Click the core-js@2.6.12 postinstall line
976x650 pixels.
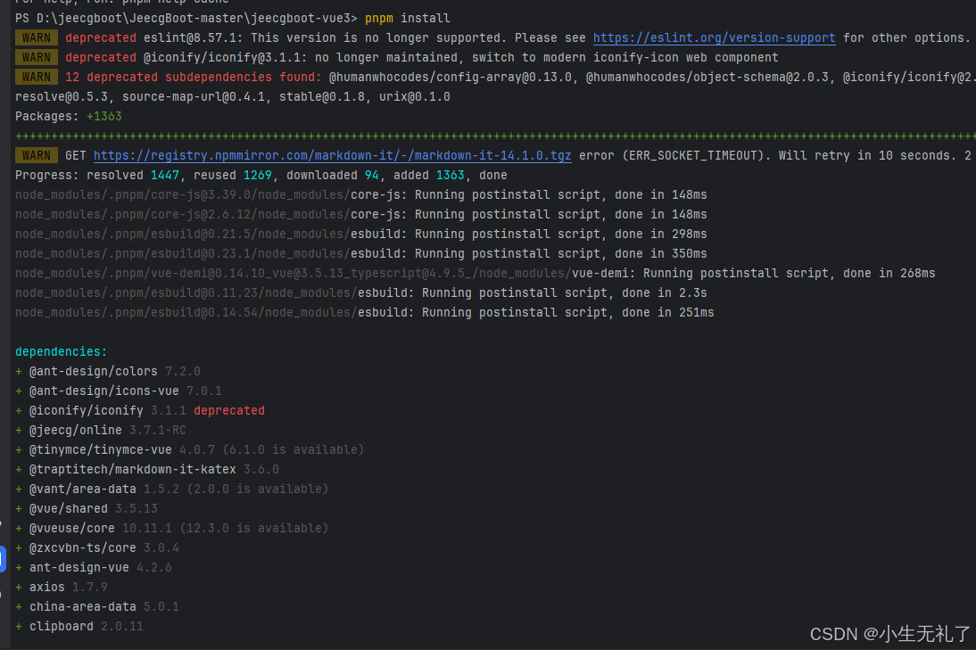(x=361, y=214)
